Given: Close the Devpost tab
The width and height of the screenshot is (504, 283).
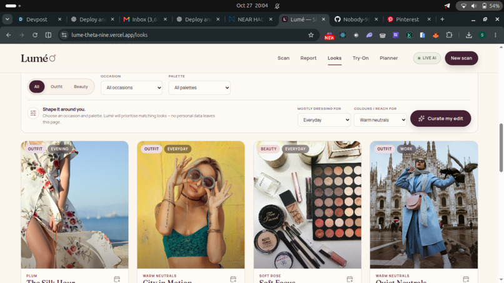Looking at the screenshot, I should [59, 19].
